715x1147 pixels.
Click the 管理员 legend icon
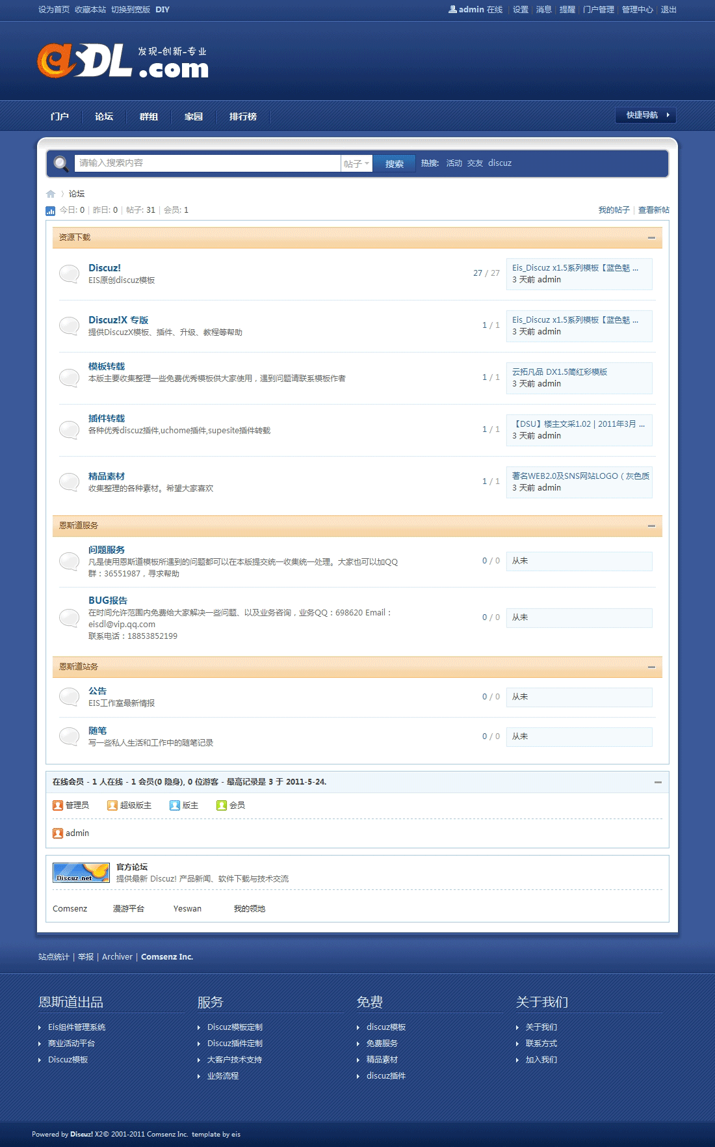58,805
